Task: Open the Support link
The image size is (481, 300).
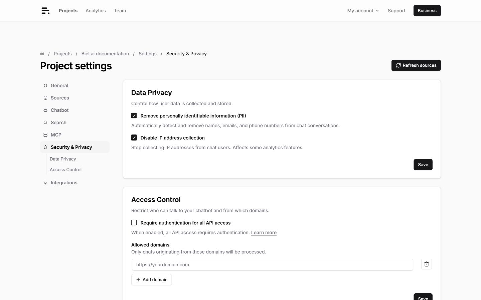Action: pyautogui.click(x=396, y=11)
